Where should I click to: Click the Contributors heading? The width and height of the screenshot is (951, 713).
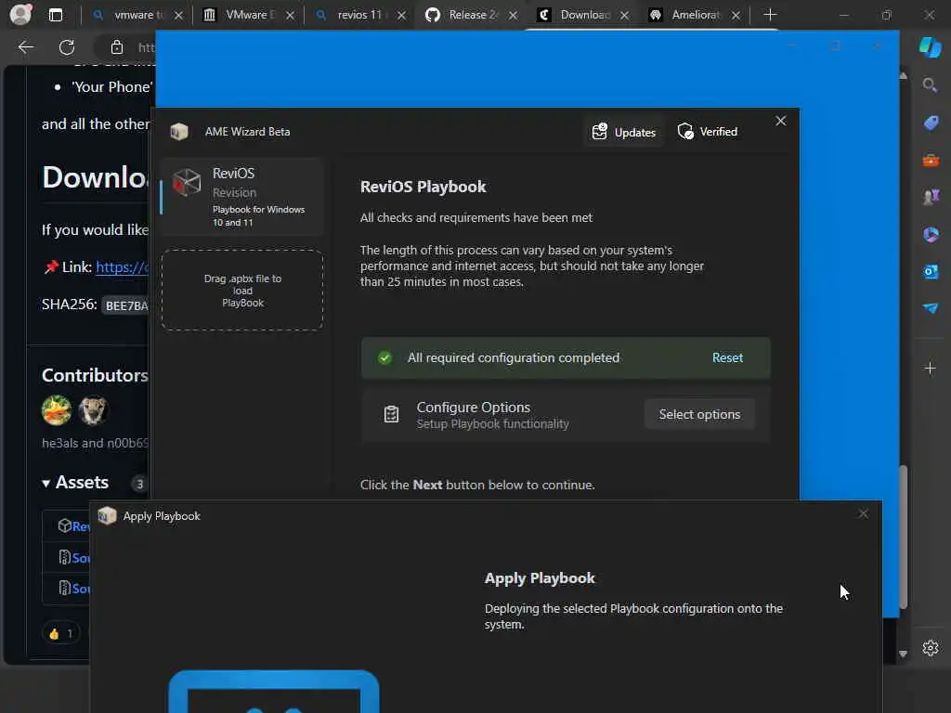pos(95,375)
